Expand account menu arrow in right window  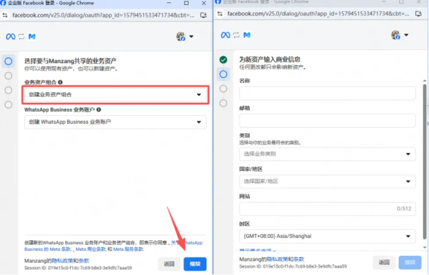click(406, 35)
